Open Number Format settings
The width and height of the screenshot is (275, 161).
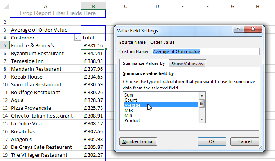138,141
